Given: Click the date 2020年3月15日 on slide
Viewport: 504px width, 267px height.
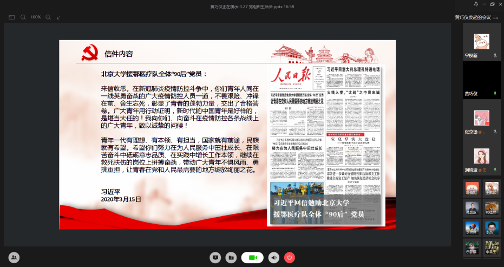Looking at the screenshot, I should [x=121, y=199].
